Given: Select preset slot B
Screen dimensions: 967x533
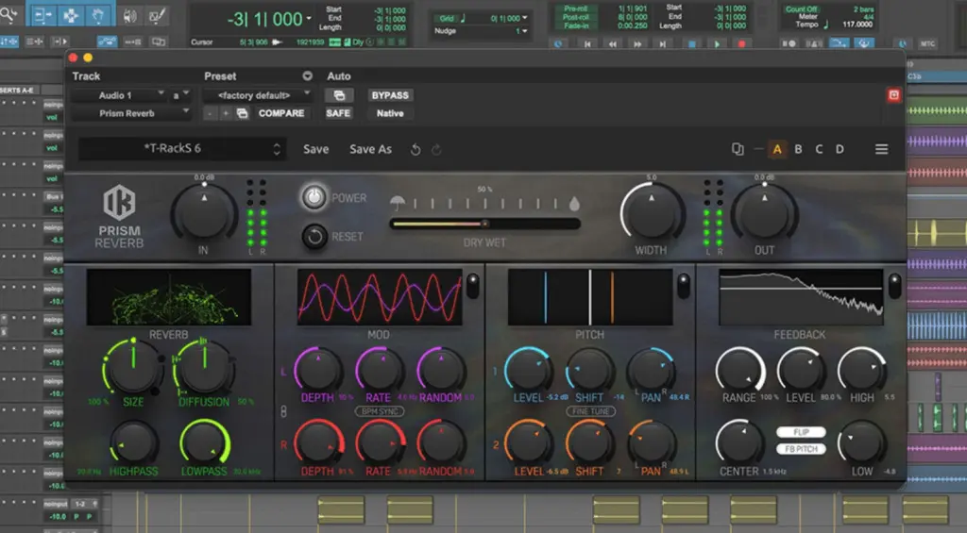Looking at the screenshot, I should point(798,149).
